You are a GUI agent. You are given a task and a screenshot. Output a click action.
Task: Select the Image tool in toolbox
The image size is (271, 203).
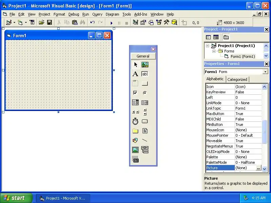(x=135, y=150)
